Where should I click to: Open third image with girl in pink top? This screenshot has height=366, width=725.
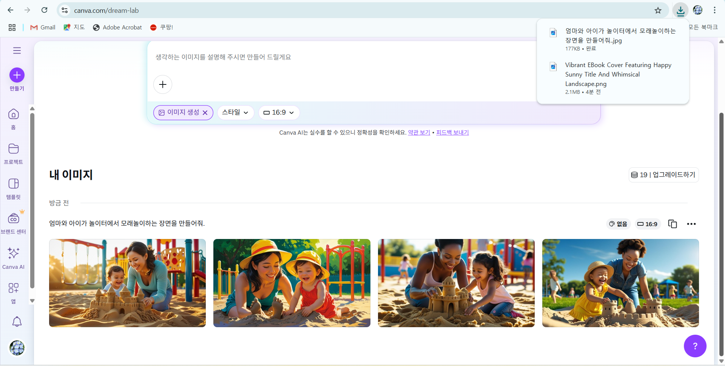(x=456, y=283)
